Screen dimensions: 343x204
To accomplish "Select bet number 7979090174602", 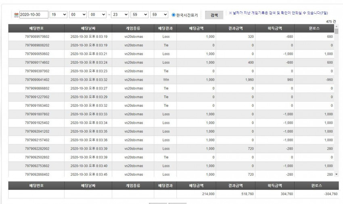I will click(x=37, y=62).
